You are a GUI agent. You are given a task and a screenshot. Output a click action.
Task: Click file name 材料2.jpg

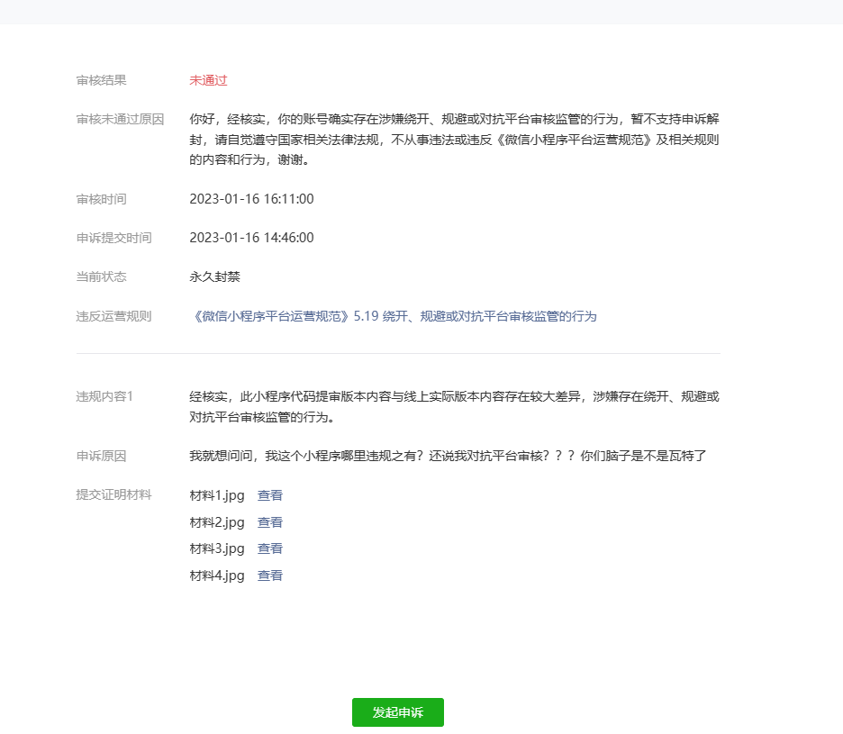217,522
